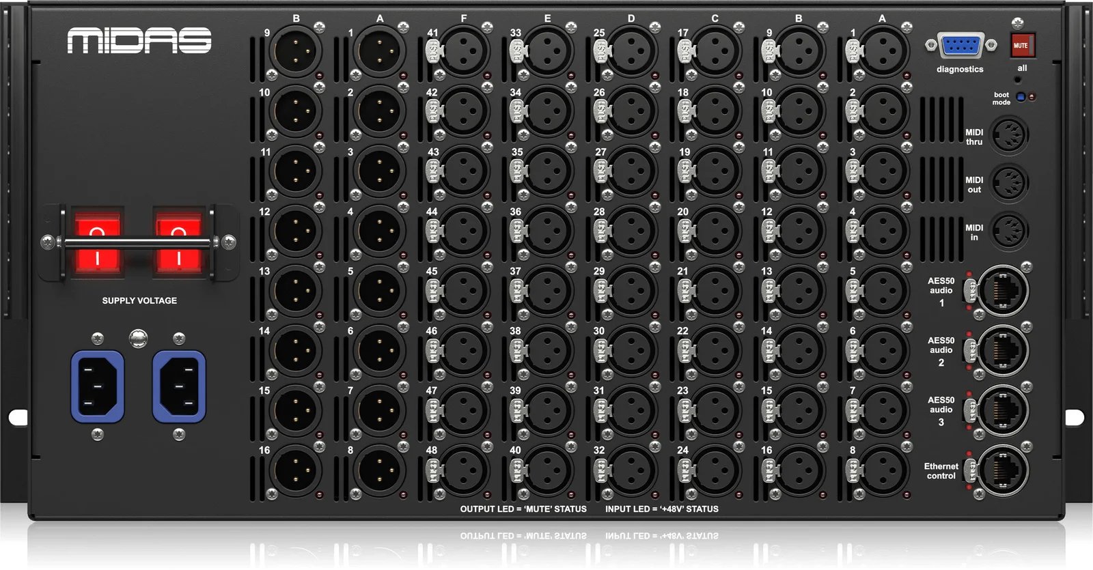Select the MIDI out connector
Viewport: 1093px width, 570px height.
[1009, 183]
